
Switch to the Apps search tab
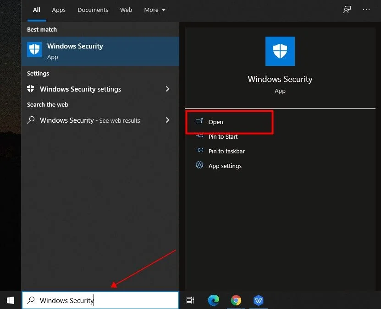(x=59, y=10)
